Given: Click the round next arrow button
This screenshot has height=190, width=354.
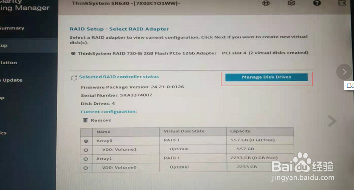Looking at the screenshot, I should pos(344,72).
